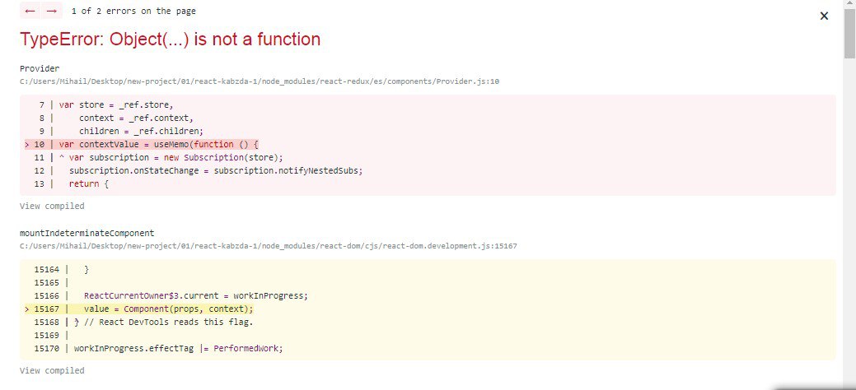Expand View compiled under mountIndeterminateComponent code
This screenshot has height=390, width=856.
coord(52,371)
